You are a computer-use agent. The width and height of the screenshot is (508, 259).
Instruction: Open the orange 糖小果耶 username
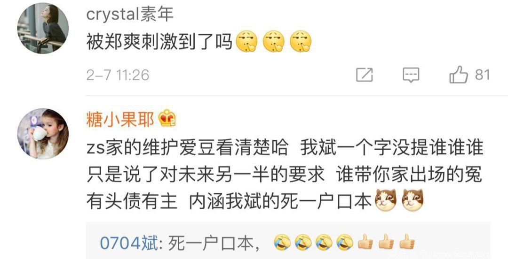[x=120, y=119]
